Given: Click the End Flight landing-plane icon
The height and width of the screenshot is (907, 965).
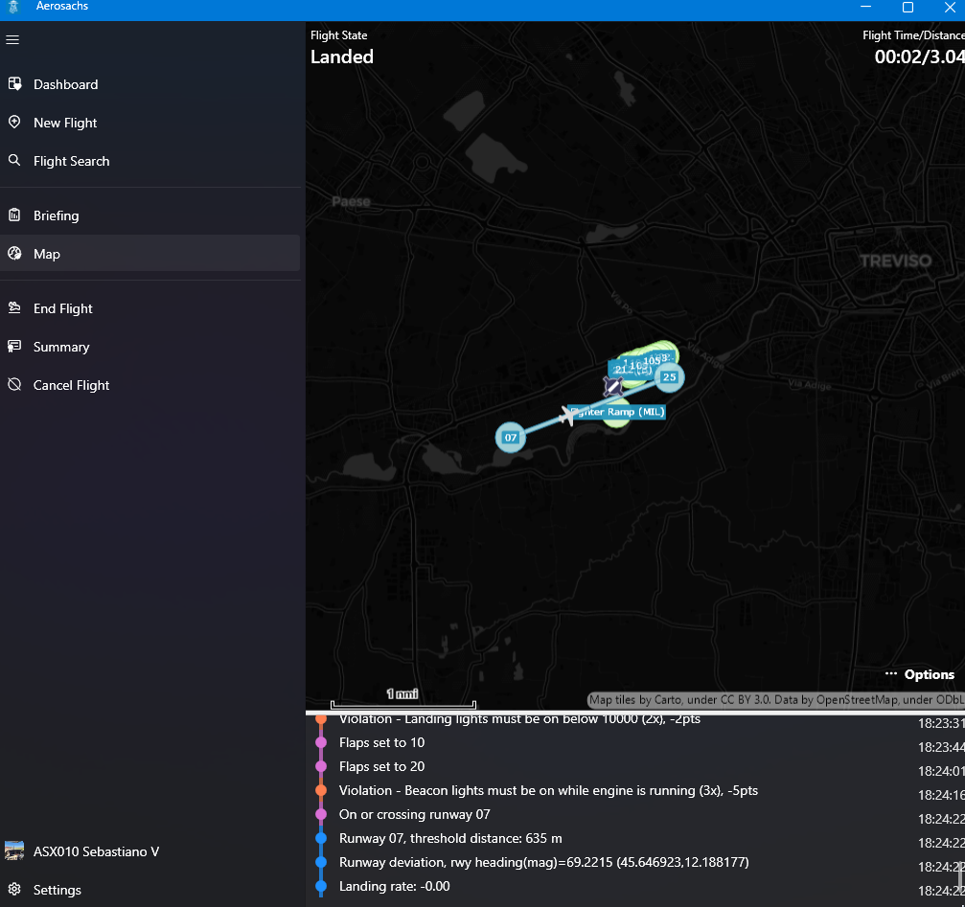Looking at the screenshot, I should point(14,308).
